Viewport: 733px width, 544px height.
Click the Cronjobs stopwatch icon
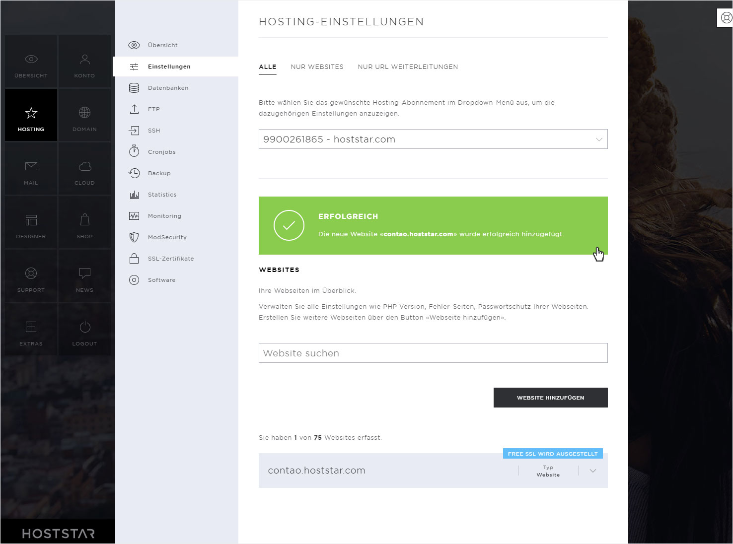pyautogui.click(x=134, y=151)
